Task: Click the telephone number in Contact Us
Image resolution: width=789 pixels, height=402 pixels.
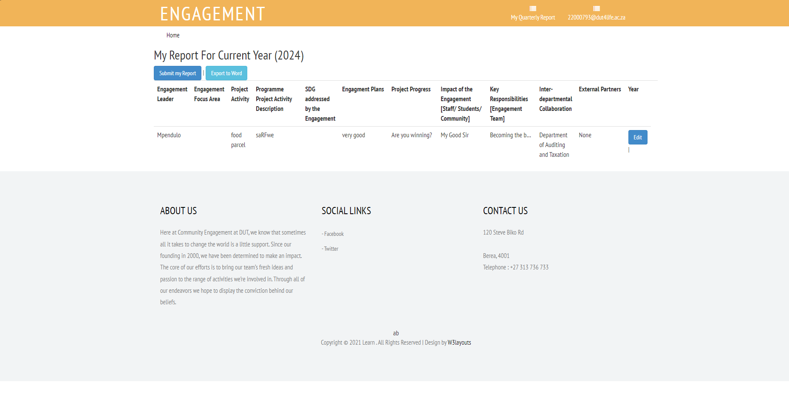Action: 529,267
